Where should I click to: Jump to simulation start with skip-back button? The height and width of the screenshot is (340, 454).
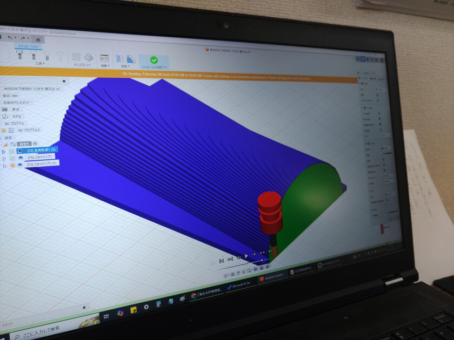(222, 261)
